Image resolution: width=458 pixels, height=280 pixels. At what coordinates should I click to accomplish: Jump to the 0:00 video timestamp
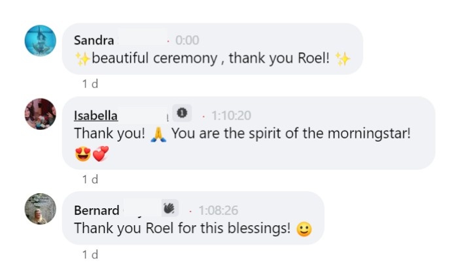pyautogui.click(x=187, y=40)
